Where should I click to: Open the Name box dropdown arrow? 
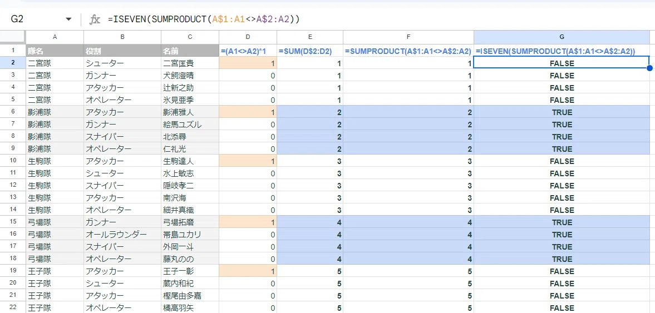coord(68,19)
